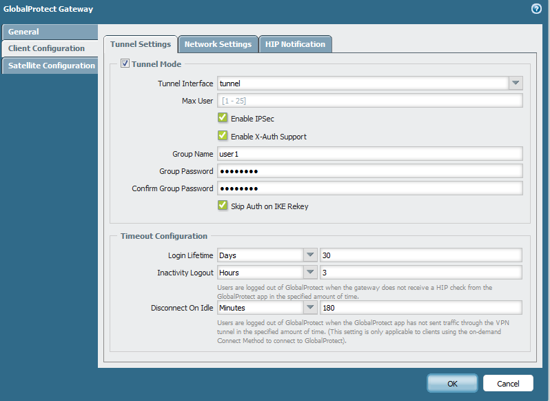The height and width of the screenshot is (401, 550).
Task: Click the Group Name field containing user1
Action: point(369,154)
